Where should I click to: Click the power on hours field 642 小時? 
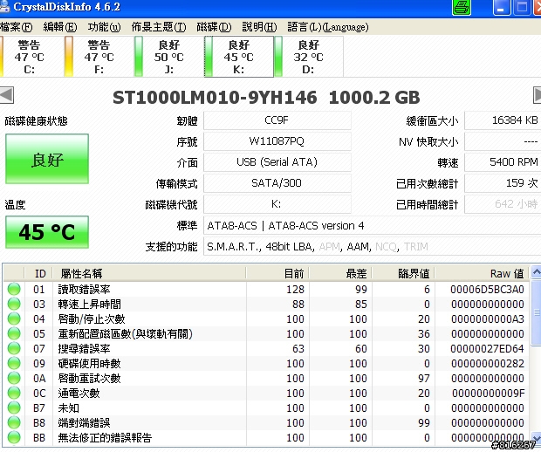coord(503,204)
